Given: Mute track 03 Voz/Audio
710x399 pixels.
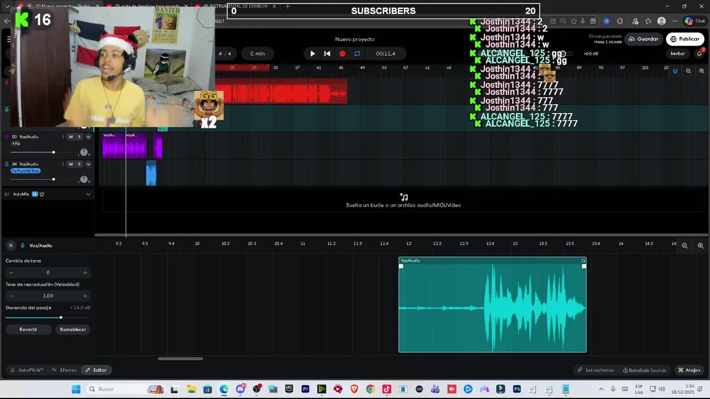Looking at the screenshot, I should pos(70,137).
